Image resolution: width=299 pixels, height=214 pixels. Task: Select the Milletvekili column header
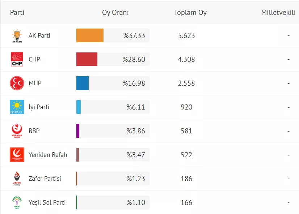(278, 13)
